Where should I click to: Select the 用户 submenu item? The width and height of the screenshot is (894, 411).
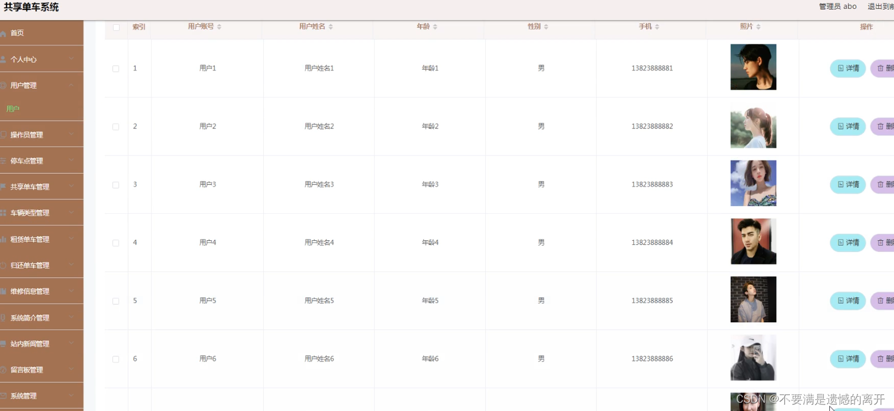(41, 109)
